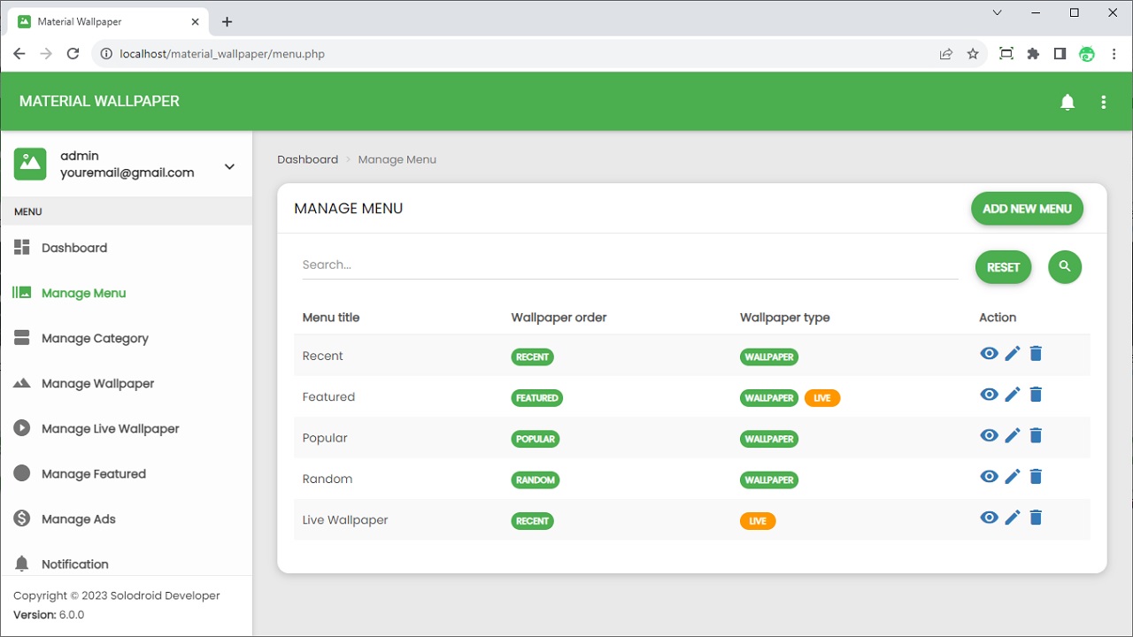
Task: Edit the Featured menu row
Action: click(x=1013, y=395)
